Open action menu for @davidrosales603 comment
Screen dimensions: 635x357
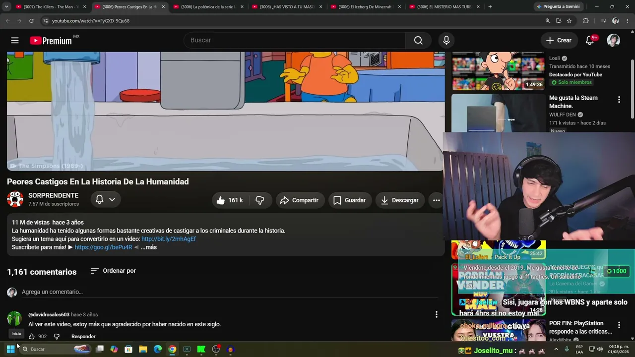pos(437,314)
